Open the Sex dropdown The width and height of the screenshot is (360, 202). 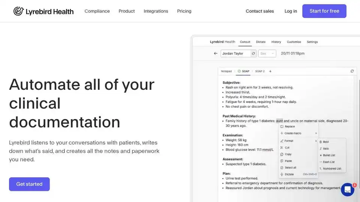click(x=267, y=53)
